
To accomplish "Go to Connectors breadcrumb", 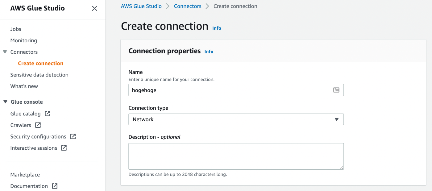I will coord(188,6).
